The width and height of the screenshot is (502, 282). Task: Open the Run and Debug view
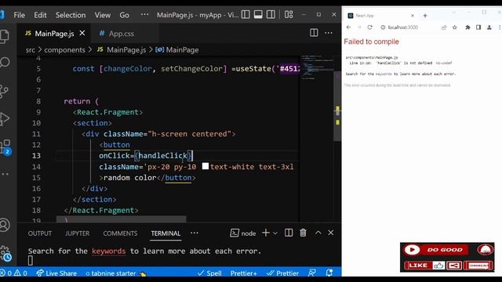pyautogui.click(x=5, y=119)
